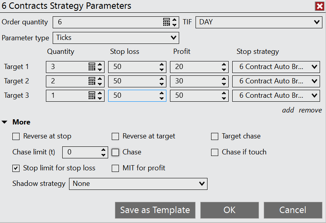Open Parameter type dropdown
The image size is (326, 223).
pos(116,37)
